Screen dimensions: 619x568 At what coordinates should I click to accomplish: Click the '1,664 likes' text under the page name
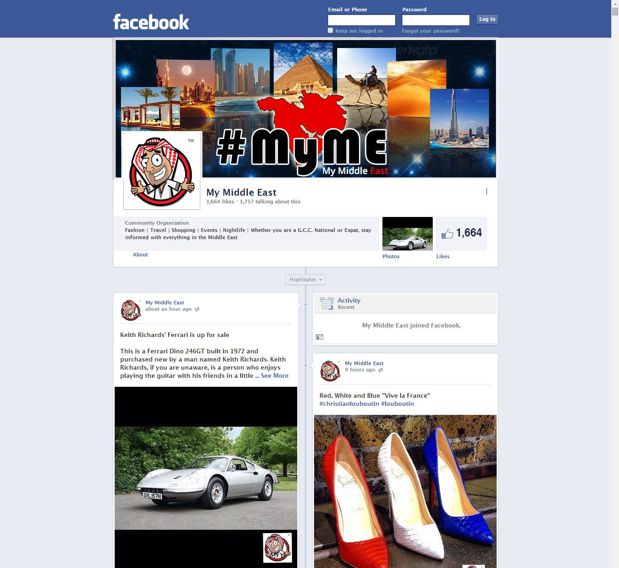pos(220,202)
